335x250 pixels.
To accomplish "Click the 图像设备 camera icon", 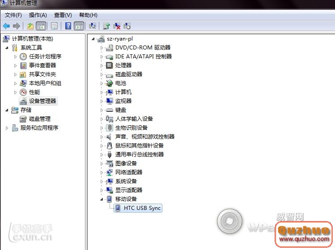I will coord(110,164).
